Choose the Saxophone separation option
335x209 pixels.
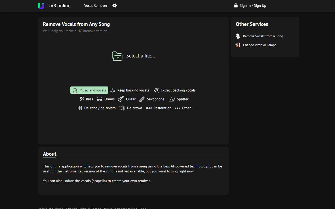click(x=152, y=99)
